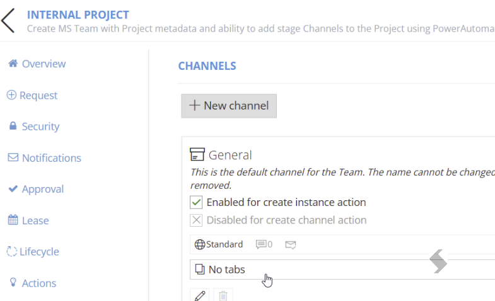This screenshot has width=495, height=301.
Task: Click the gray chevron arrow on the right
Action: coord(438,261)
